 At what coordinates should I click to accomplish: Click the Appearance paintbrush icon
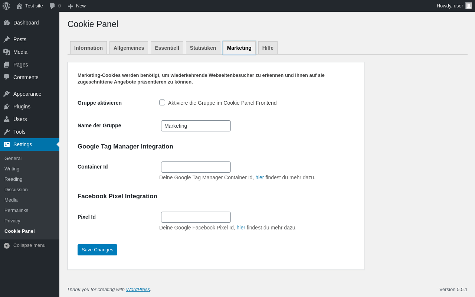pyautogui.click(x=7, y=94)
